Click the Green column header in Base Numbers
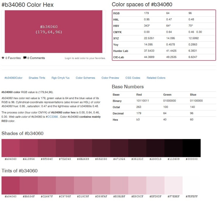217x202 pixels. point(167,95)
